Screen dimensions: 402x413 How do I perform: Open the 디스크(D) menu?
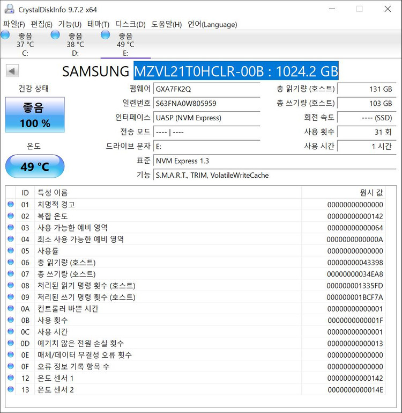click(x=130, y=24)
